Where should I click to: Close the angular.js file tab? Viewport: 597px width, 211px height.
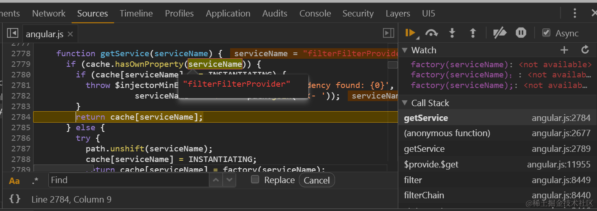click(70, 34)
